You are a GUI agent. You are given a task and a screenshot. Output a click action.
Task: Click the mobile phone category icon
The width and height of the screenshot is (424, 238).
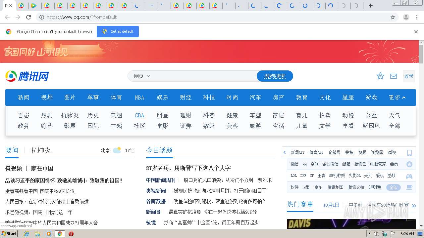coord(409,153)
